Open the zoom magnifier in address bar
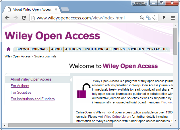The image size is (180, 130). [142, 18]
